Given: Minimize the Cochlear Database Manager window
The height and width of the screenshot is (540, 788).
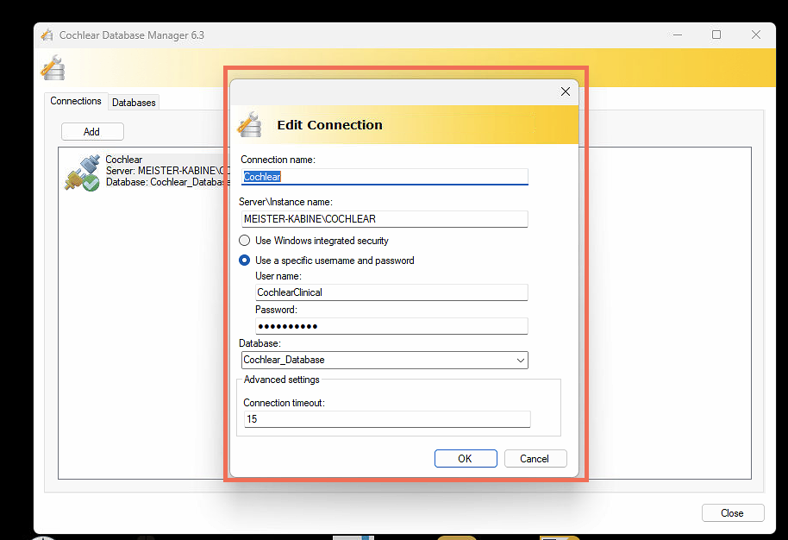Looking at the screenshot, I should pyautogui.click(x=677, y=35).
